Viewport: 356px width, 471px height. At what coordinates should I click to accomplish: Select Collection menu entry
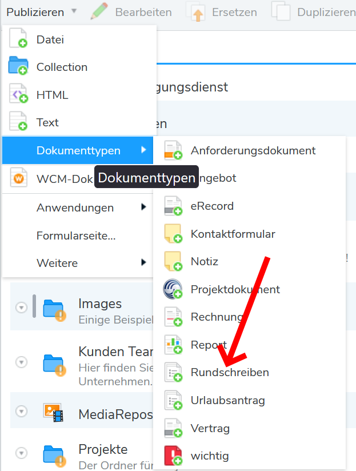[x=79, y=67]
